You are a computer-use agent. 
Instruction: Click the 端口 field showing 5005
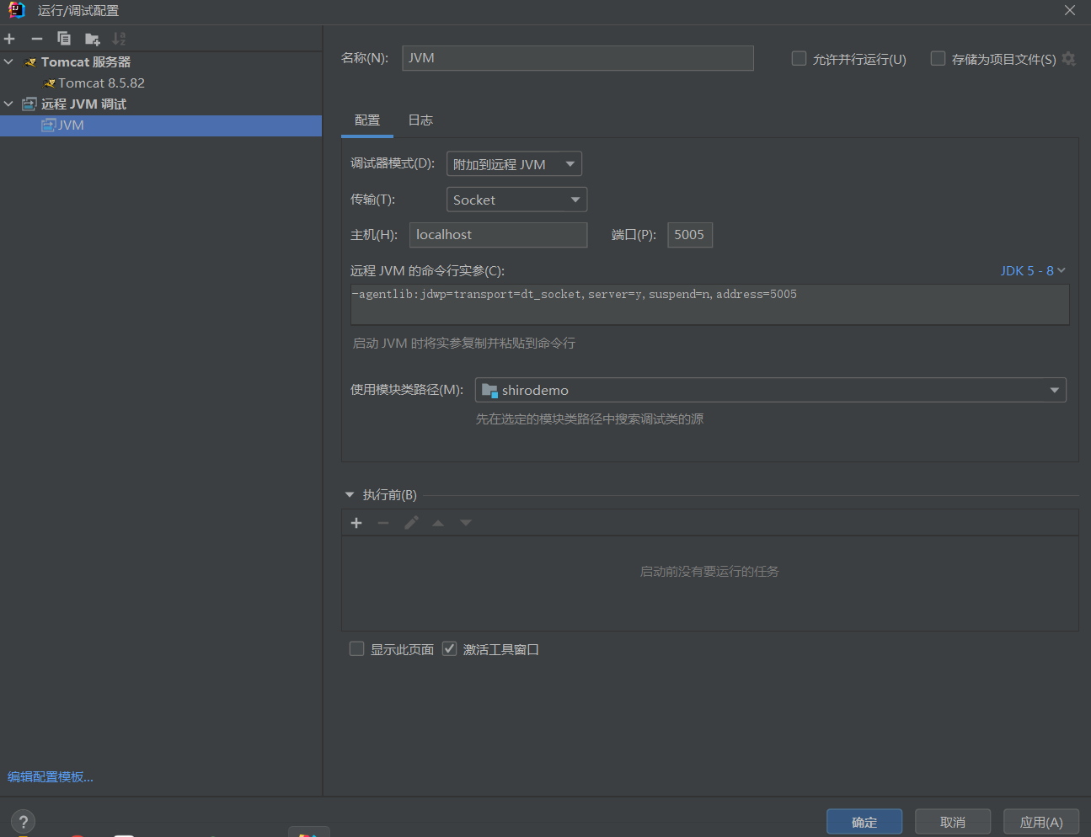689,235
